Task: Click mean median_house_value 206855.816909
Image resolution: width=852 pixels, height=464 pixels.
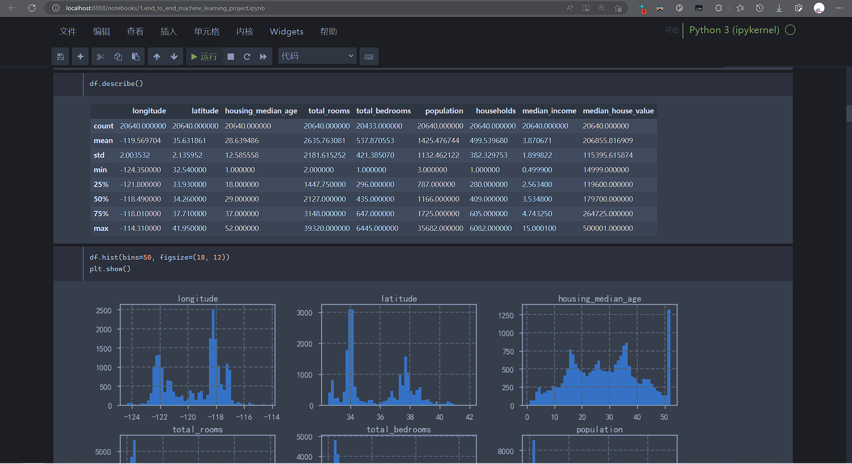Action: coord(607,140)
